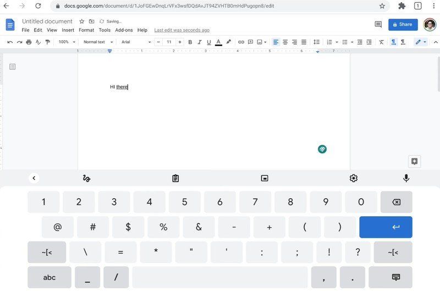Show document outline
The width and height of the screenshot is (440, 291).
click(12, 67)
